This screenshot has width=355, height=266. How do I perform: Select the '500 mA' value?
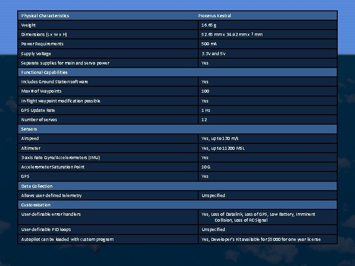coord(209,44)
